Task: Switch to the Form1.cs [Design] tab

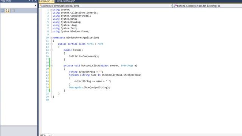Action: [x=65, y=1]
